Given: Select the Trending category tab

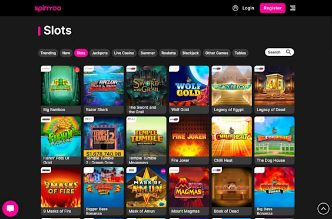Looking at the screenshot, I should coord(48,53).
